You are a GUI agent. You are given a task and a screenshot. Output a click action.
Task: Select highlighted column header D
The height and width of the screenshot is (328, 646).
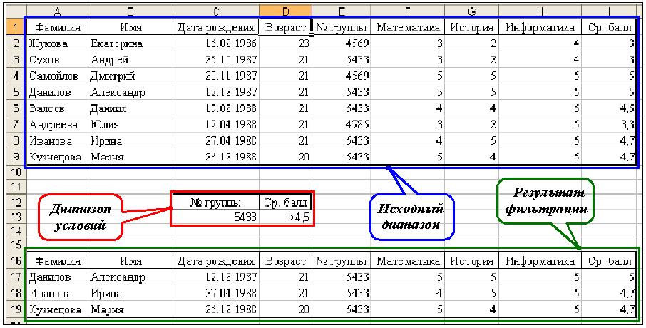pyautogui.click(x=285, y=11)
